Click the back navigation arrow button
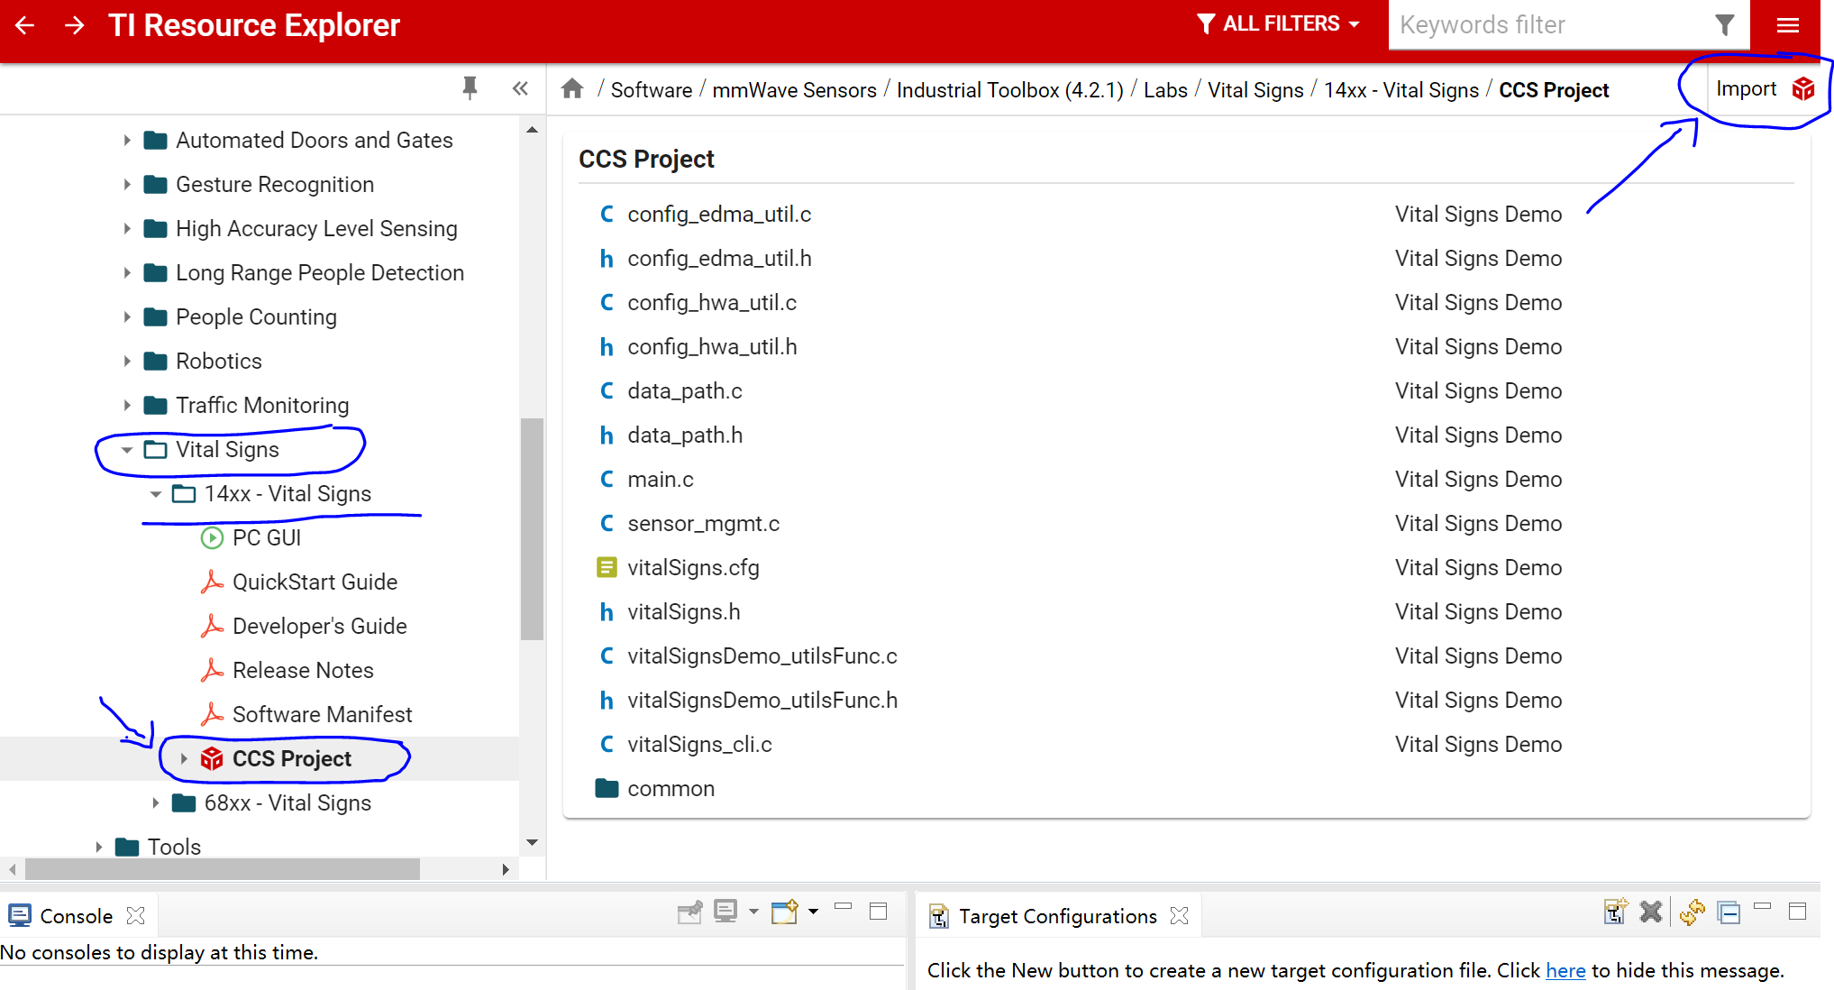1834x990 pixels. coord(27,23)
